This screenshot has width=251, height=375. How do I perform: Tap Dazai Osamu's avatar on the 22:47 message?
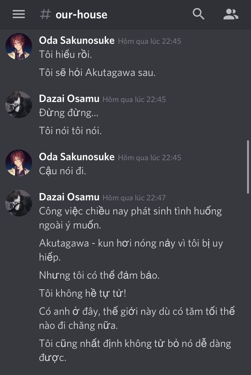pyautogui.click(x=19, y=203)
